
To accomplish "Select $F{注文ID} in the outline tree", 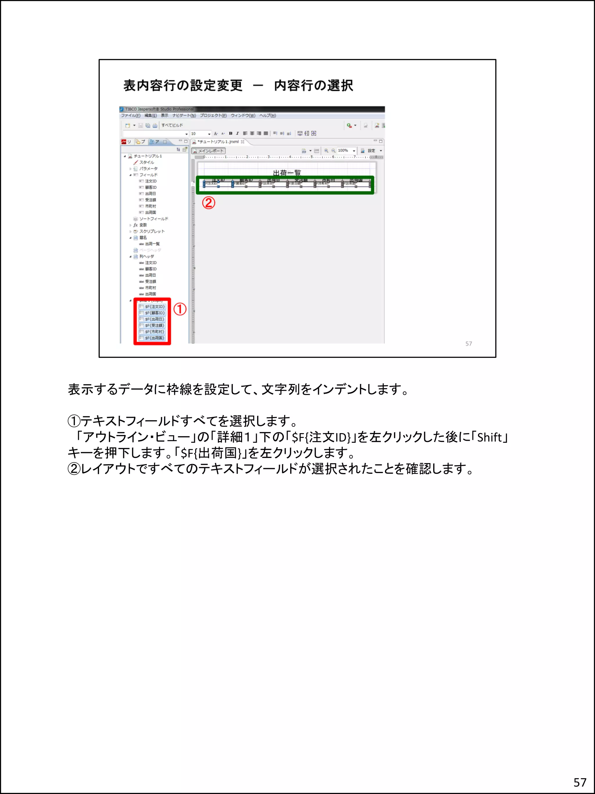I will [153, 307].
